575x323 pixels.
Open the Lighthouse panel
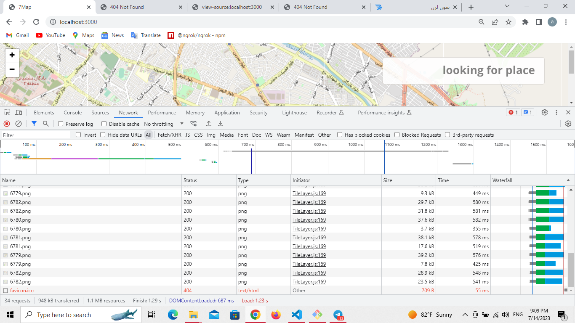click(x=294, y=112)
